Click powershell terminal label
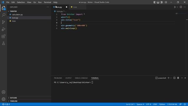This screenshot has height=106, width=188. click(161, 78)
